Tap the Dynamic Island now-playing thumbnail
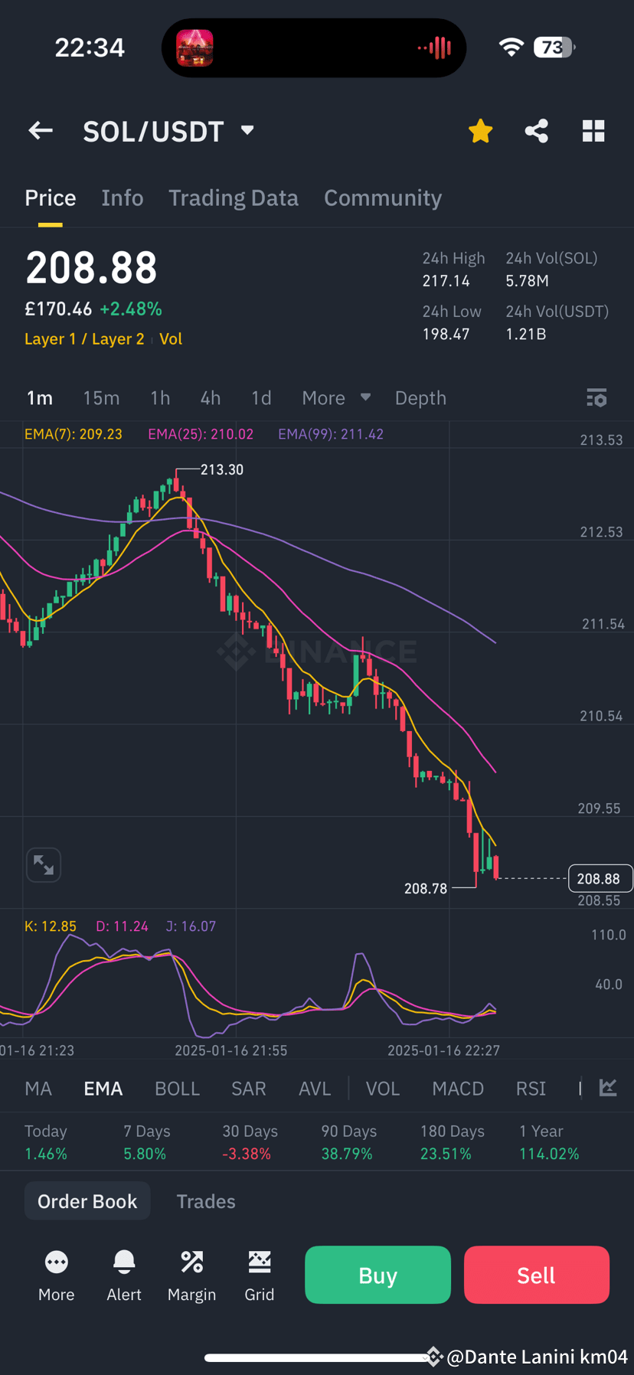 coord(194,48)
